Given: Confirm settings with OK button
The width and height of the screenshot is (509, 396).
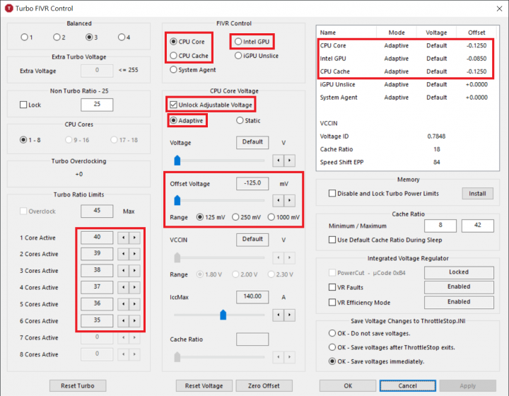Looking at the screenshot, I should [x=348, y=385].
